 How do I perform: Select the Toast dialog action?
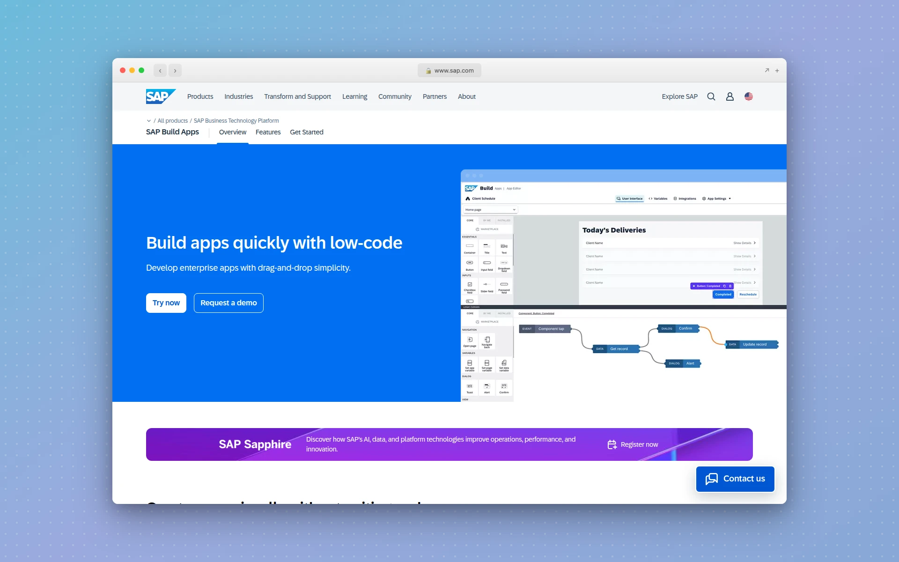pyautogui.click(x=470, y=388)
